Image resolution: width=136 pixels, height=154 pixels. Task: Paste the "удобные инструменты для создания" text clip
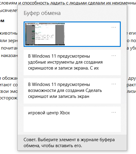[x=72, y=62]
